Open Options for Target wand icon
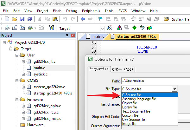The width and height of the screenshot is (190, 130). click(109, 28)
